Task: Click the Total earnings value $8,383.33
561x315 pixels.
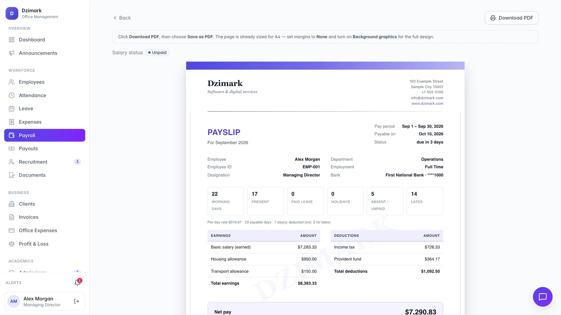Action: [x=307, y=283]
